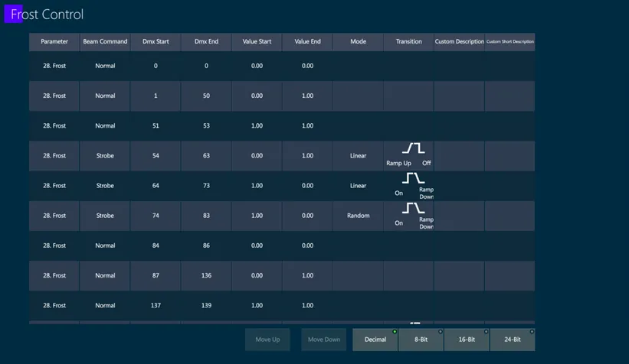
Task: Click empty Custom Description cell in Dmx 1 row
Action: (x=460, y=96)
